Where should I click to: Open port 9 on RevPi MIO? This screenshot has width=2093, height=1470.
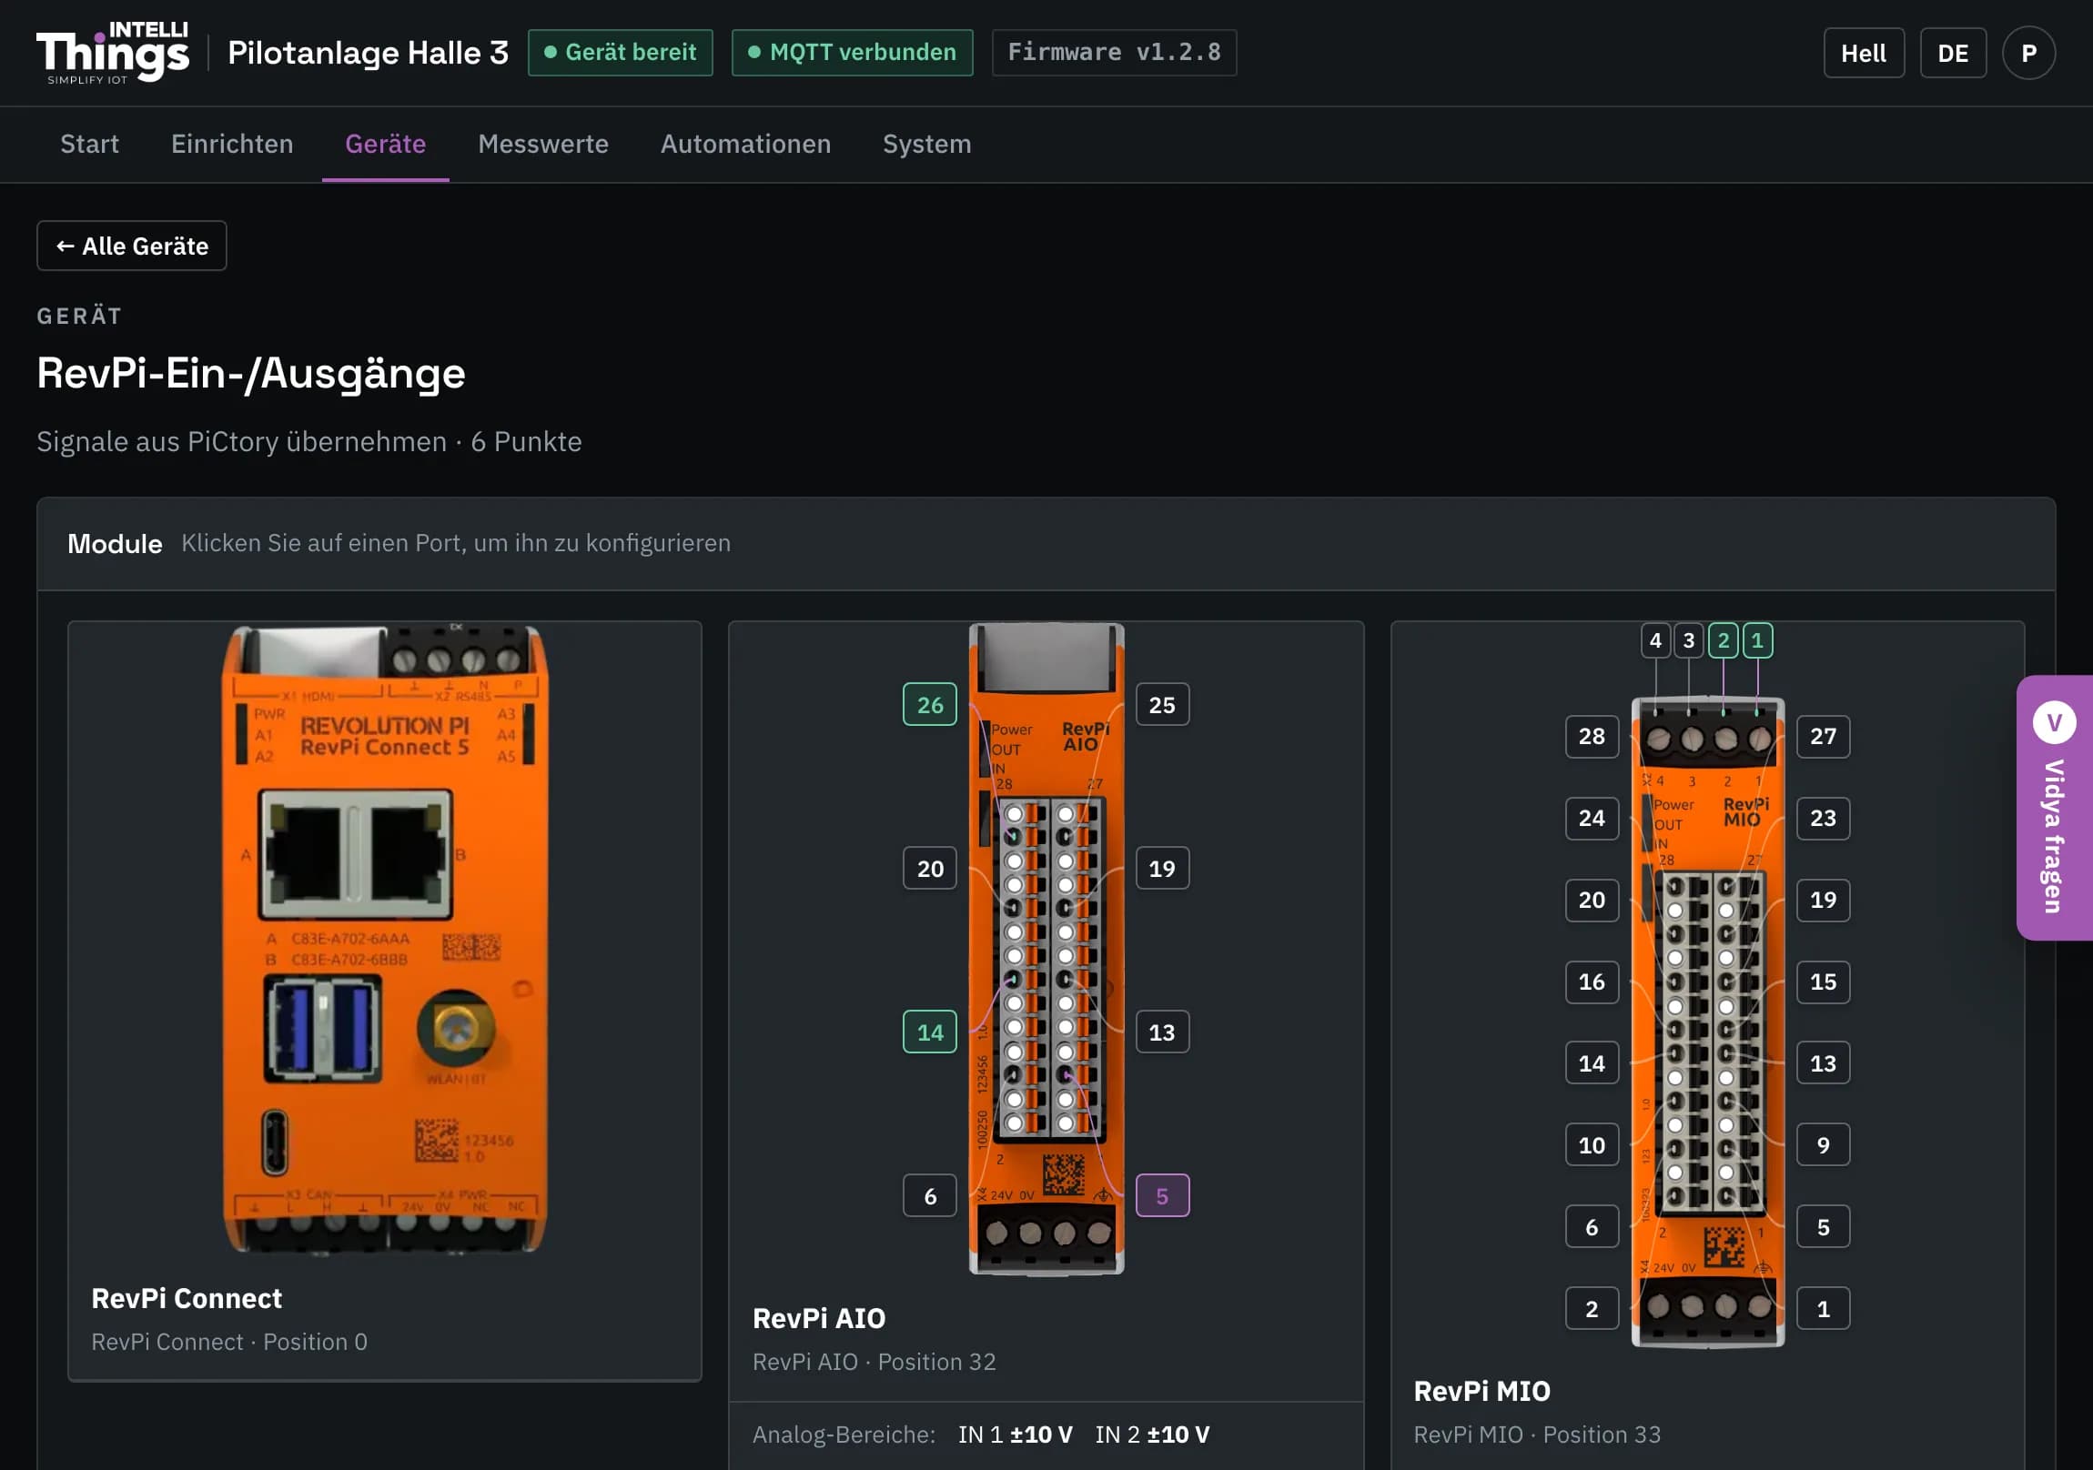1823,1144
